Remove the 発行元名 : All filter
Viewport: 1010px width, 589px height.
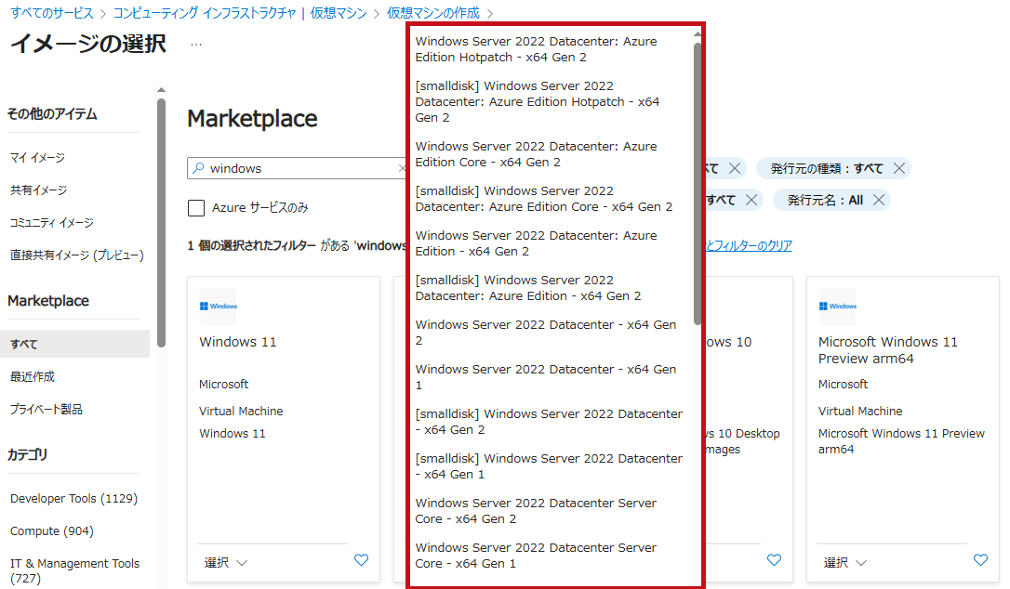[x=879, y=200]
